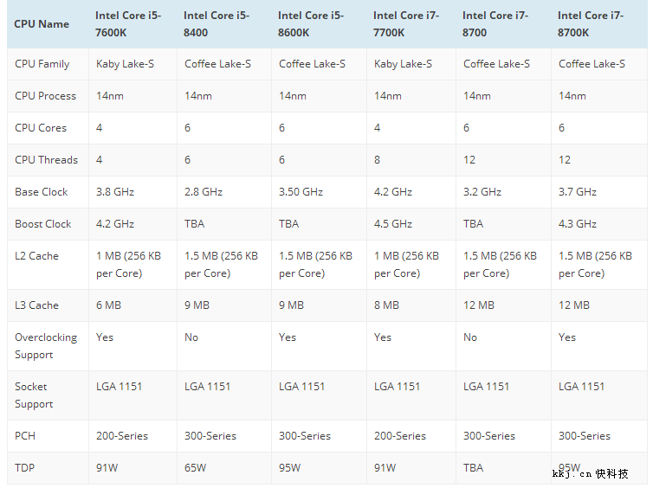Click the CPU Family row label

pyautogui.click(x=42, y=64)
